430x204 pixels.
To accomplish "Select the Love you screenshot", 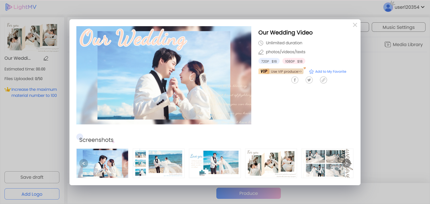I will [215, 163].
